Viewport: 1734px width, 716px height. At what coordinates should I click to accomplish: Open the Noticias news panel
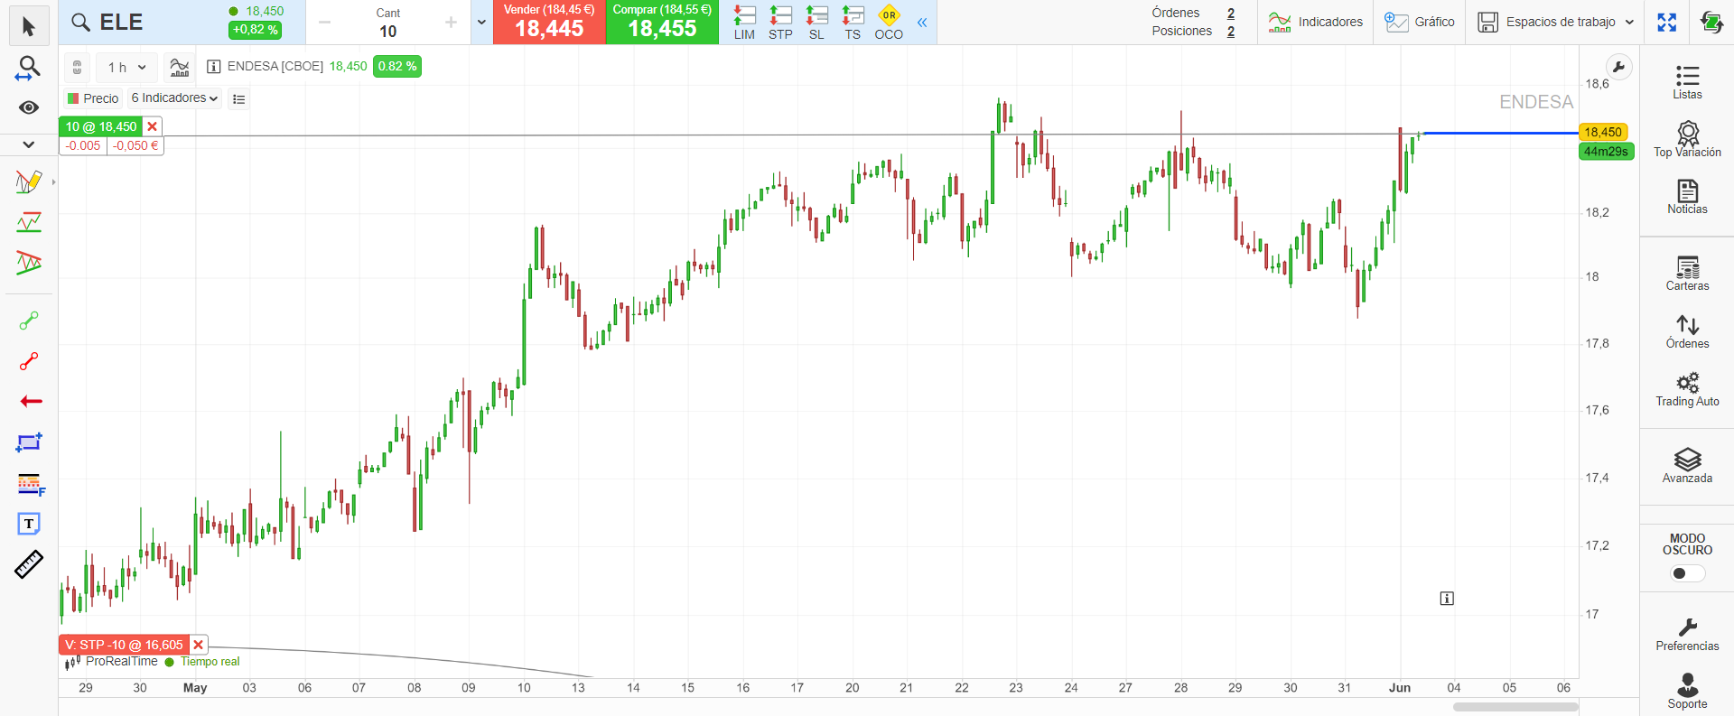point(1687,196)
